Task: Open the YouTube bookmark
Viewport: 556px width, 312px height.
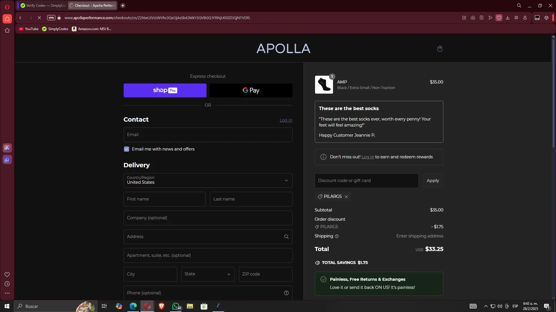Action: click(x=29, y=29)
